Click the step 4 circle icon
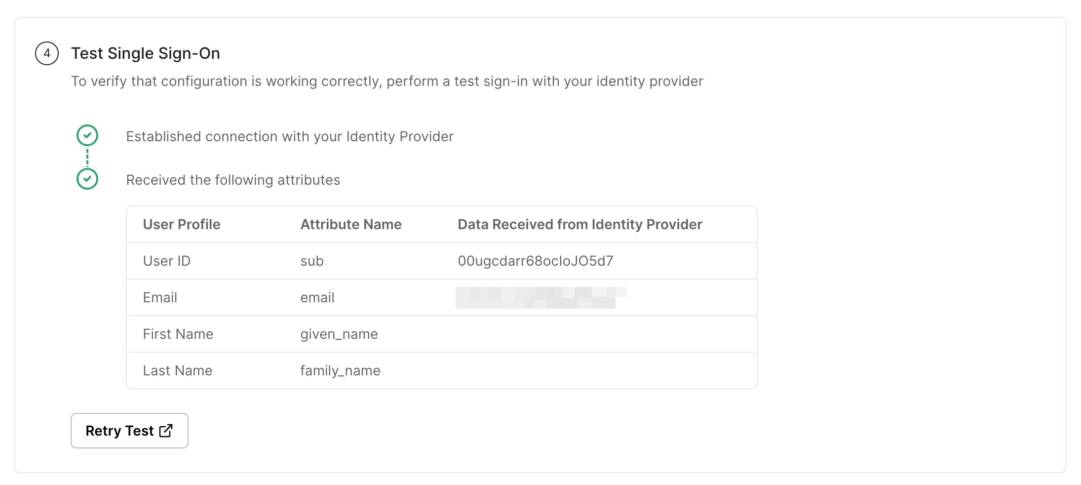The width and height of the screenshot is (1081, 485). (x=47, y=53)
